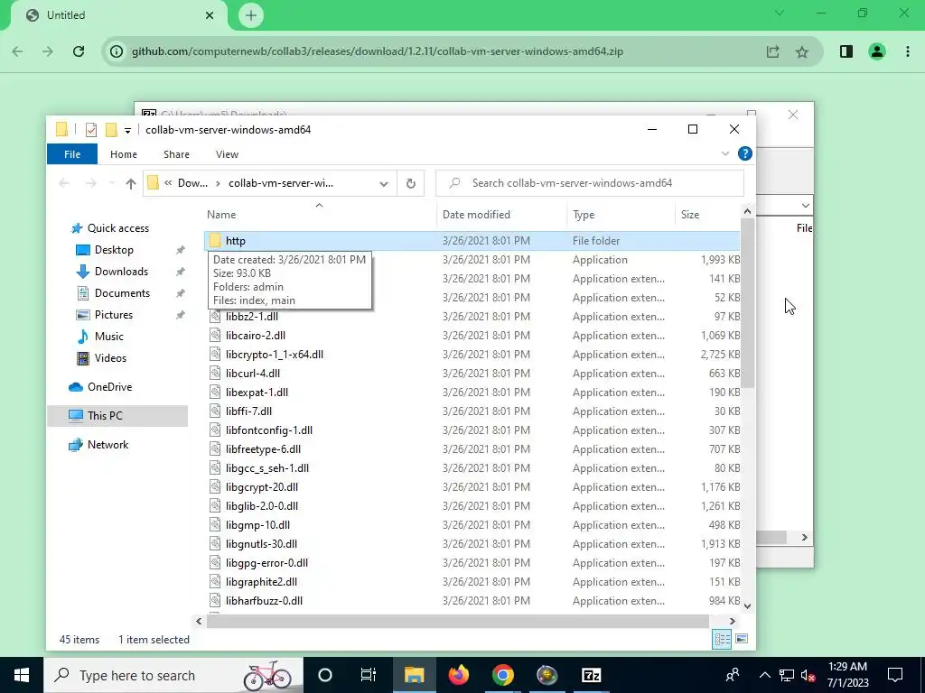Open quick access toolbar customize dropdown

[x=127, y=130]
